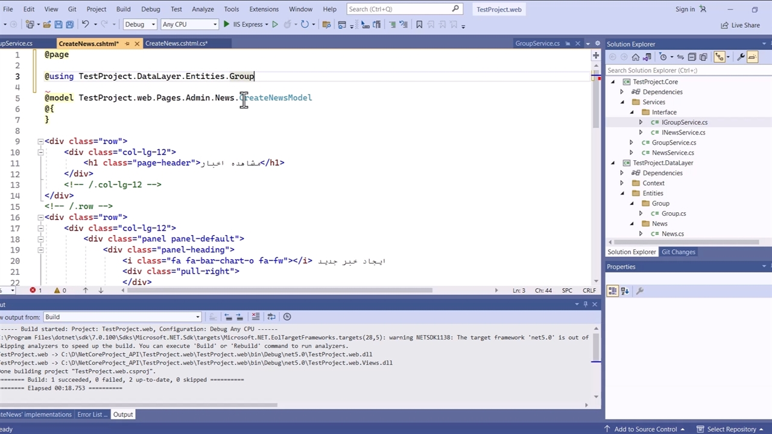The width and height of the screenshot is (772, 434).
Task: Click the Save All toolbar icon
Action: pos(69,25)
